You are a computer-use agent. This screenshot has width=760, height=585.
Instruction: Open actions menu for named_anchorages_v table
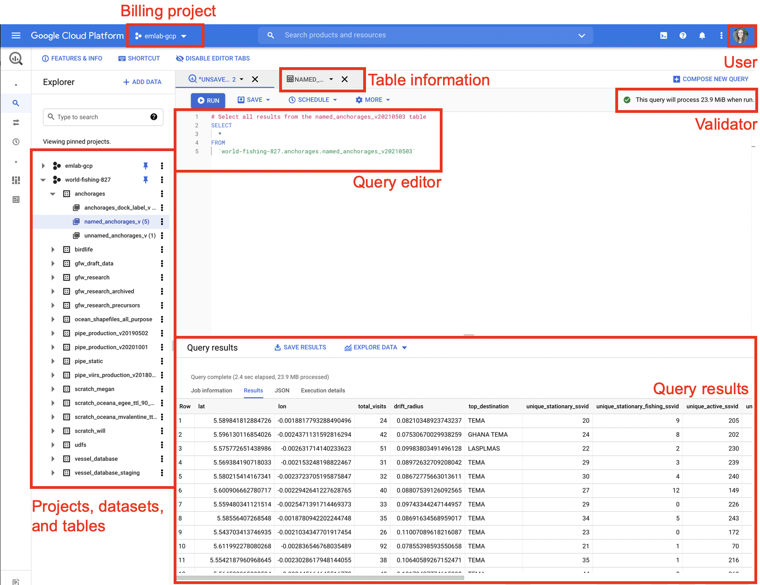pos(162,222)
